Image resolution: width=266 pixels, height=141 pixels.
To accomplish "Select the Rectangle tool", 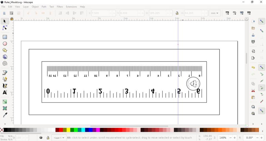I will click(x=5, y=37).
